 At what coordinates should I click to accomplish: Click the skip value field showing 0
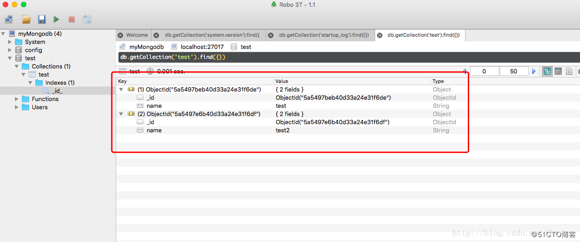click(x=485, y=71)
